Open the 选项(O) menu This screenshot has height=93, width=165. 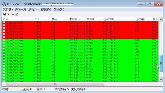click(20, 9)
